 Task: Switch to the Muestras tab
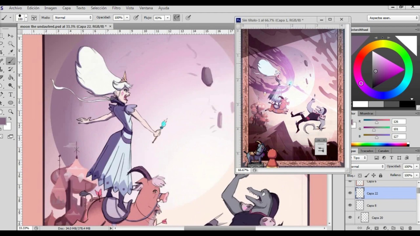(367, 113)
